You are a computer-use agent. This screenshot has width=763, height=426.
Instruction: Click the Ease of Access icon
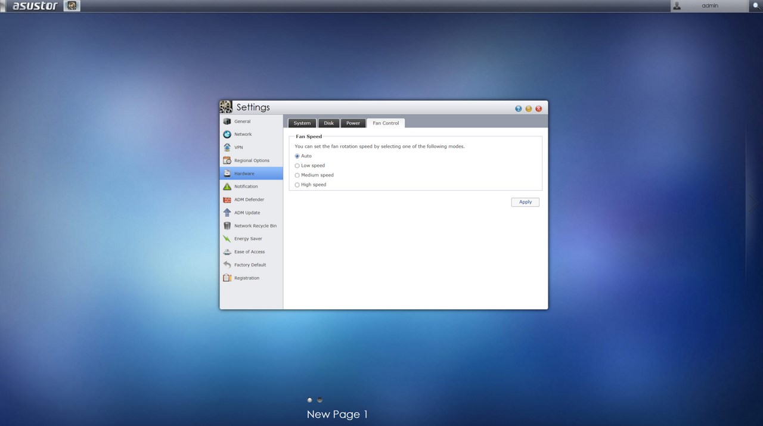point(227,252)
